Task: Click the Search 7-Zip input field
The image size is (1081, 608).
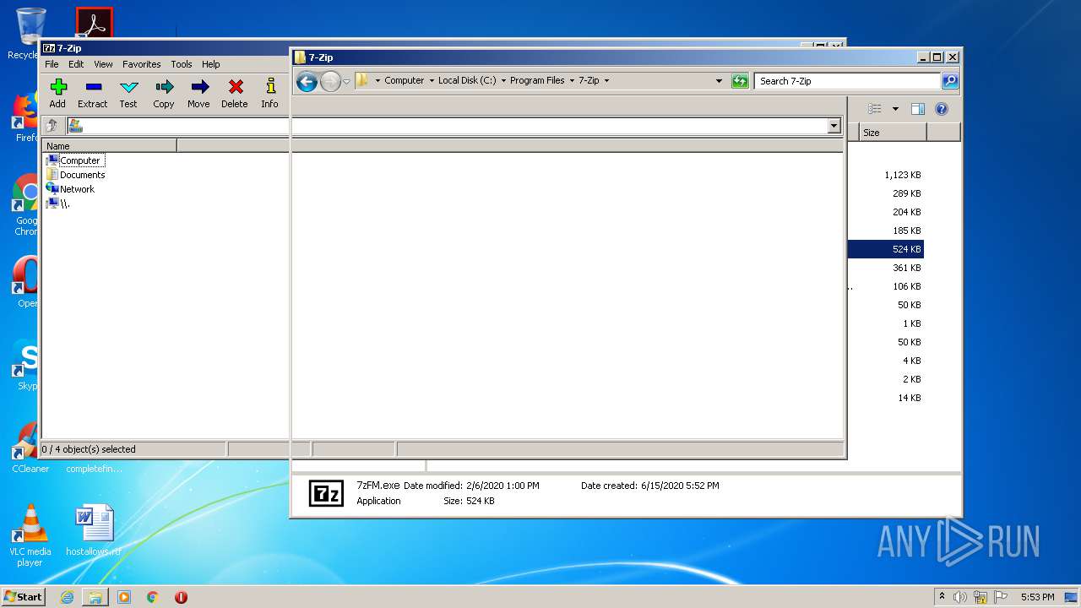Action: point(847,81)
